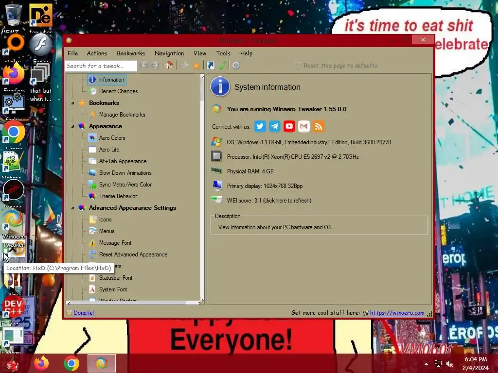Click the Back navigation arrow in toolbar
Screen dimensions: 498x373
click(x=144, y=66)
